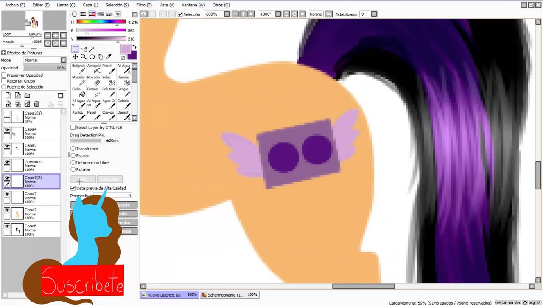Select the Cubo bucket fill tool

click(78, 92)
